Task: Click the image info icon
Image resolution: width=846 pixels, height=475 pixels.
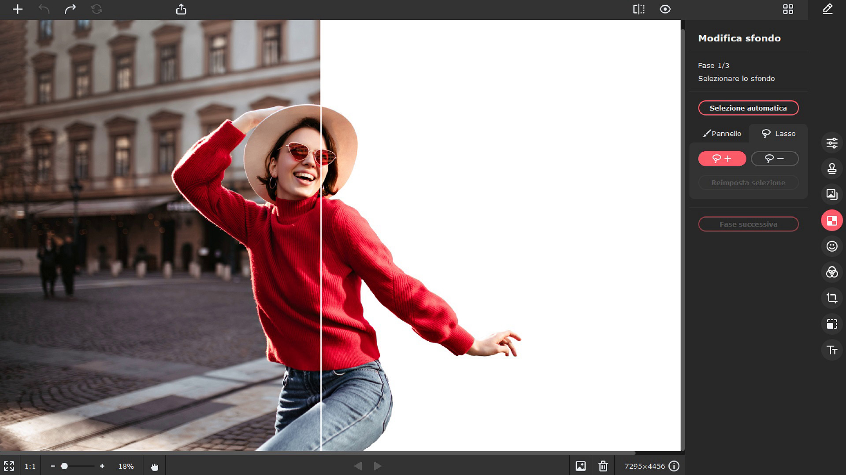Action: click(x=674, y=466)
